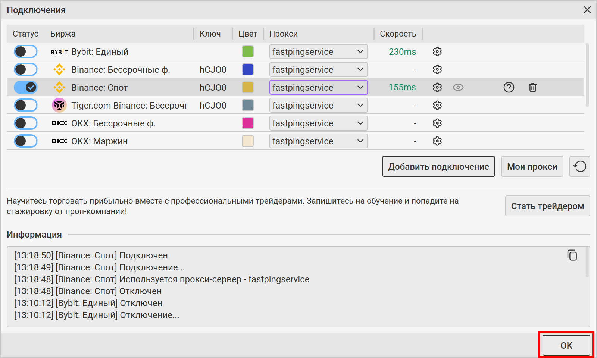Open proxy dropdown for OKX: Маржин
The image size is (597, 358).
[x=318, y=141]
